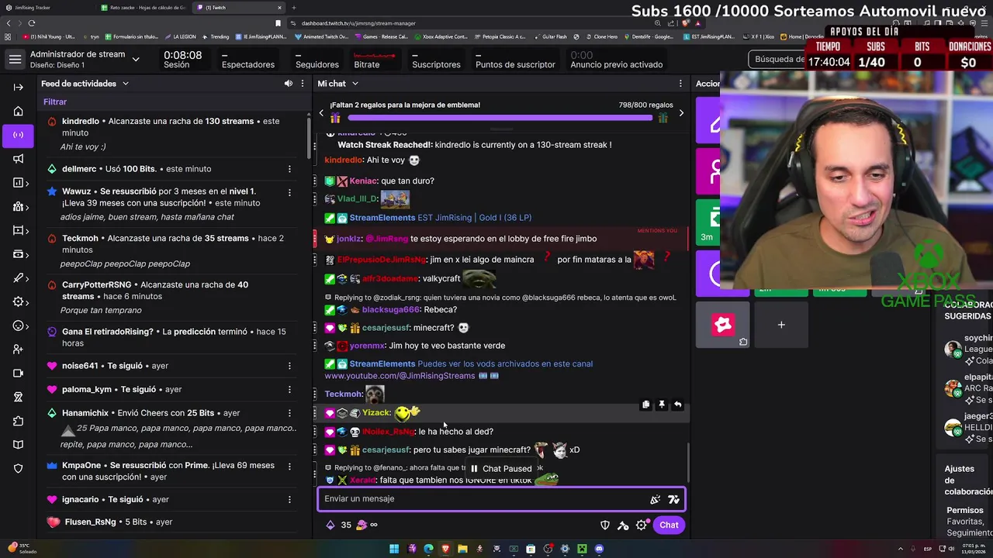993x558 pixels.
Task: Switch to JimRising Tracker browser tab
Action: point(47,8)
